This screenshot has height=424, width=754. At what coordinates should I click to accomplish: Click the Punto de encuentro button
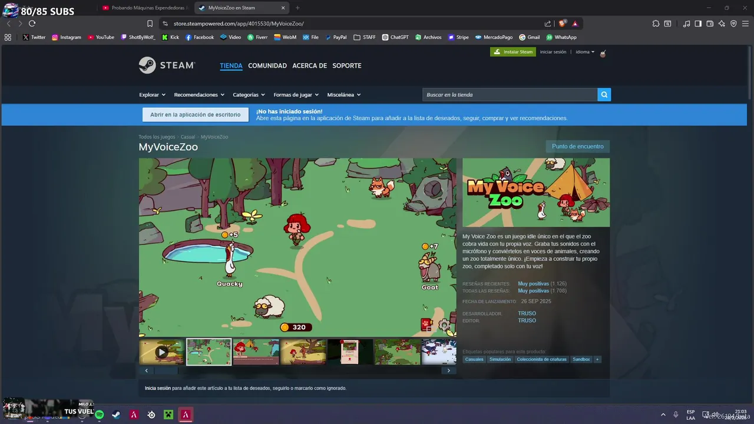point(578,146)
